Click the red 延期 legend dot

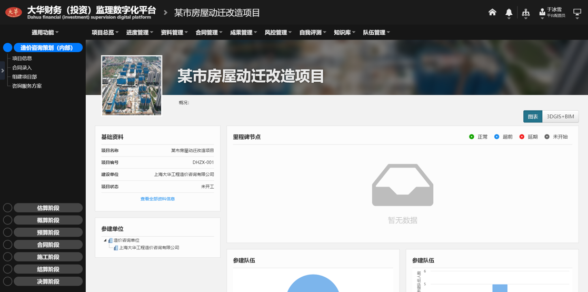pos(522,137)
